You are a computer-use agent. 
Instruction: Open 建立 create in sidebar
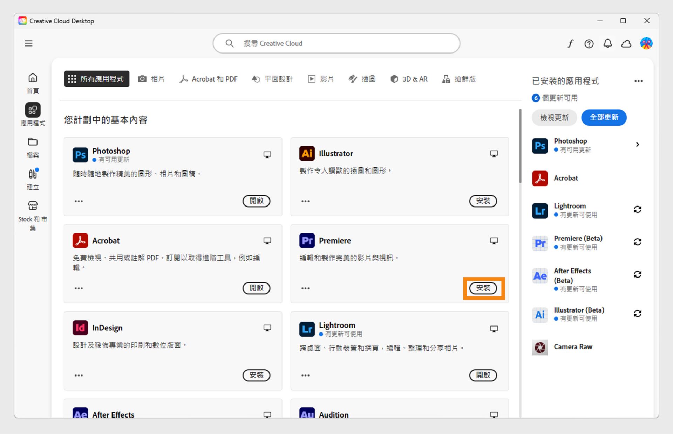33,179
